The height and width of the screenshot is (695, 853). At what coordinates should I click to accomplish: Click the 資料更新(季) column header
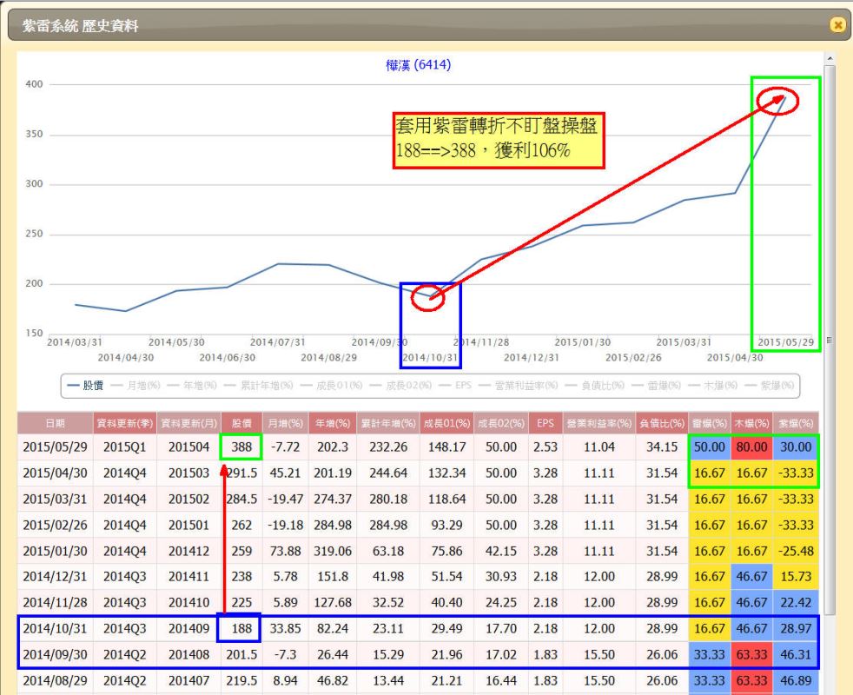(125, 422)
